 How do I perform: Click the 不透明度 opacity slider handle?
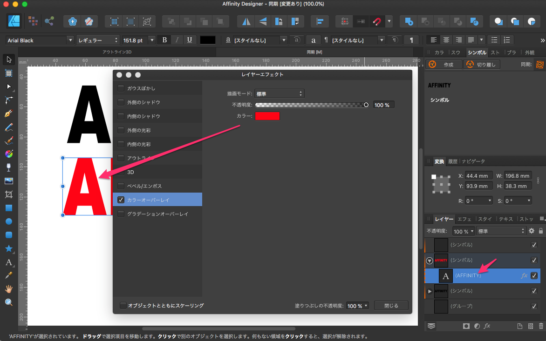coord(366,105)
